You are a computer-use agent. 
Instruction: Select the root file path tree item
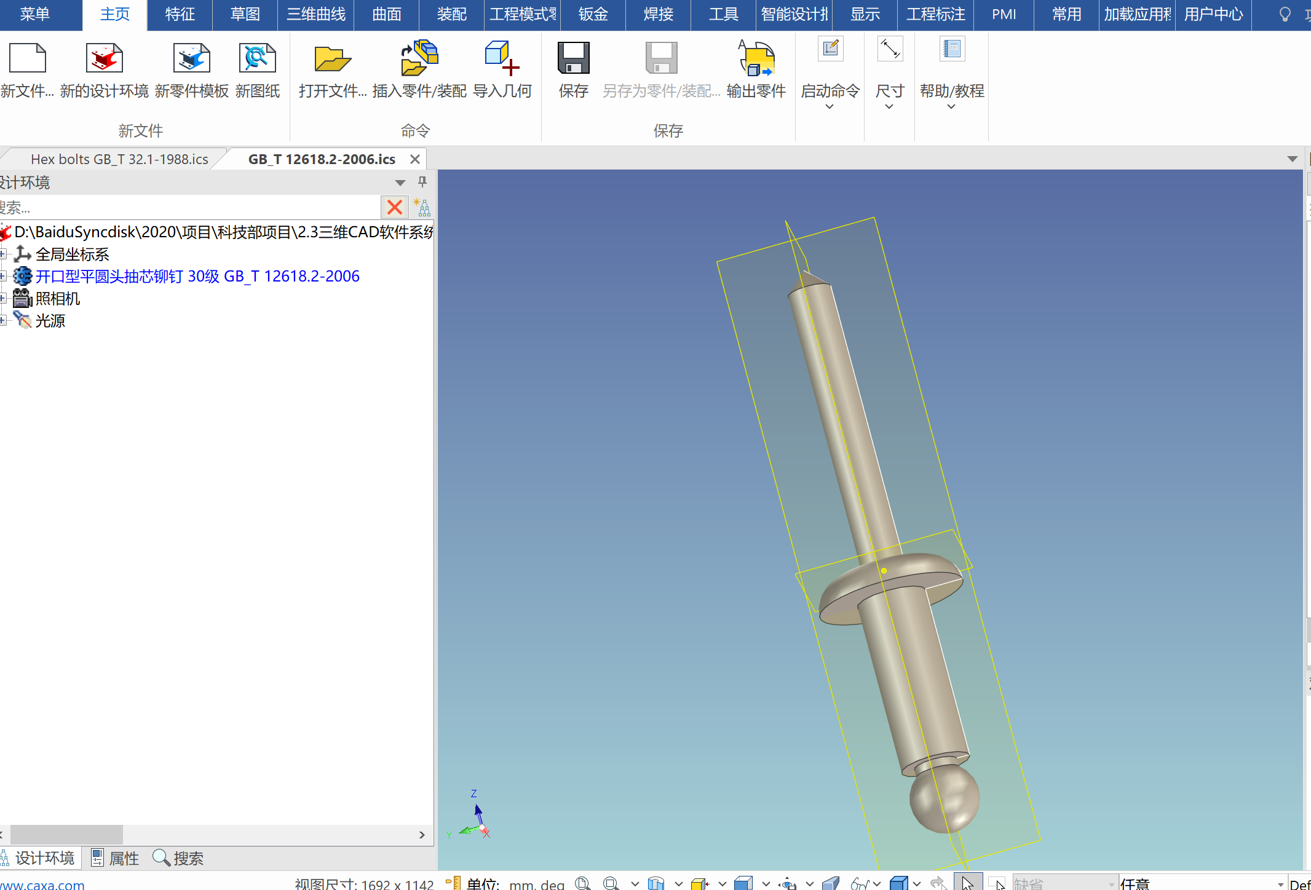click(223, 232)
